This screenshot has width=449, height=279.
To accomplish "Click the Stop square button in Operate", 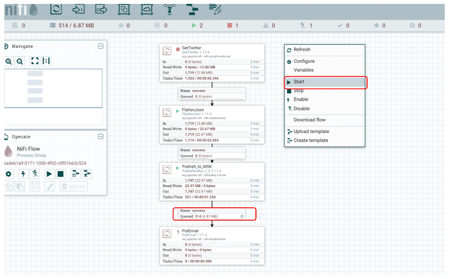I will (x=61, y=173).
